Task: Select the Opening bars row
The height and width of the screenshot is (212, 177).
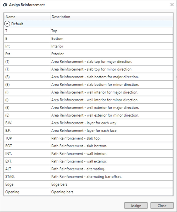Action: (x=88, y=192)
